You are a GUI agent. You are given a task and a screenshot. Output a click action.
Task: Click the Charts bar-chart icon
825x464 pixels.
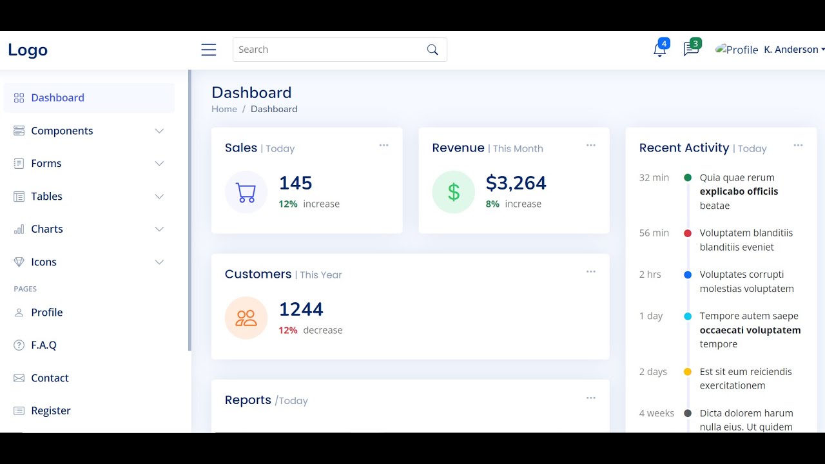[19, 229]
